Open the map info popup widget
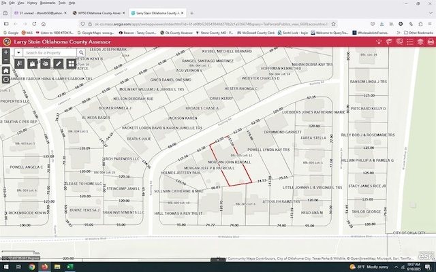 [399, 42]
